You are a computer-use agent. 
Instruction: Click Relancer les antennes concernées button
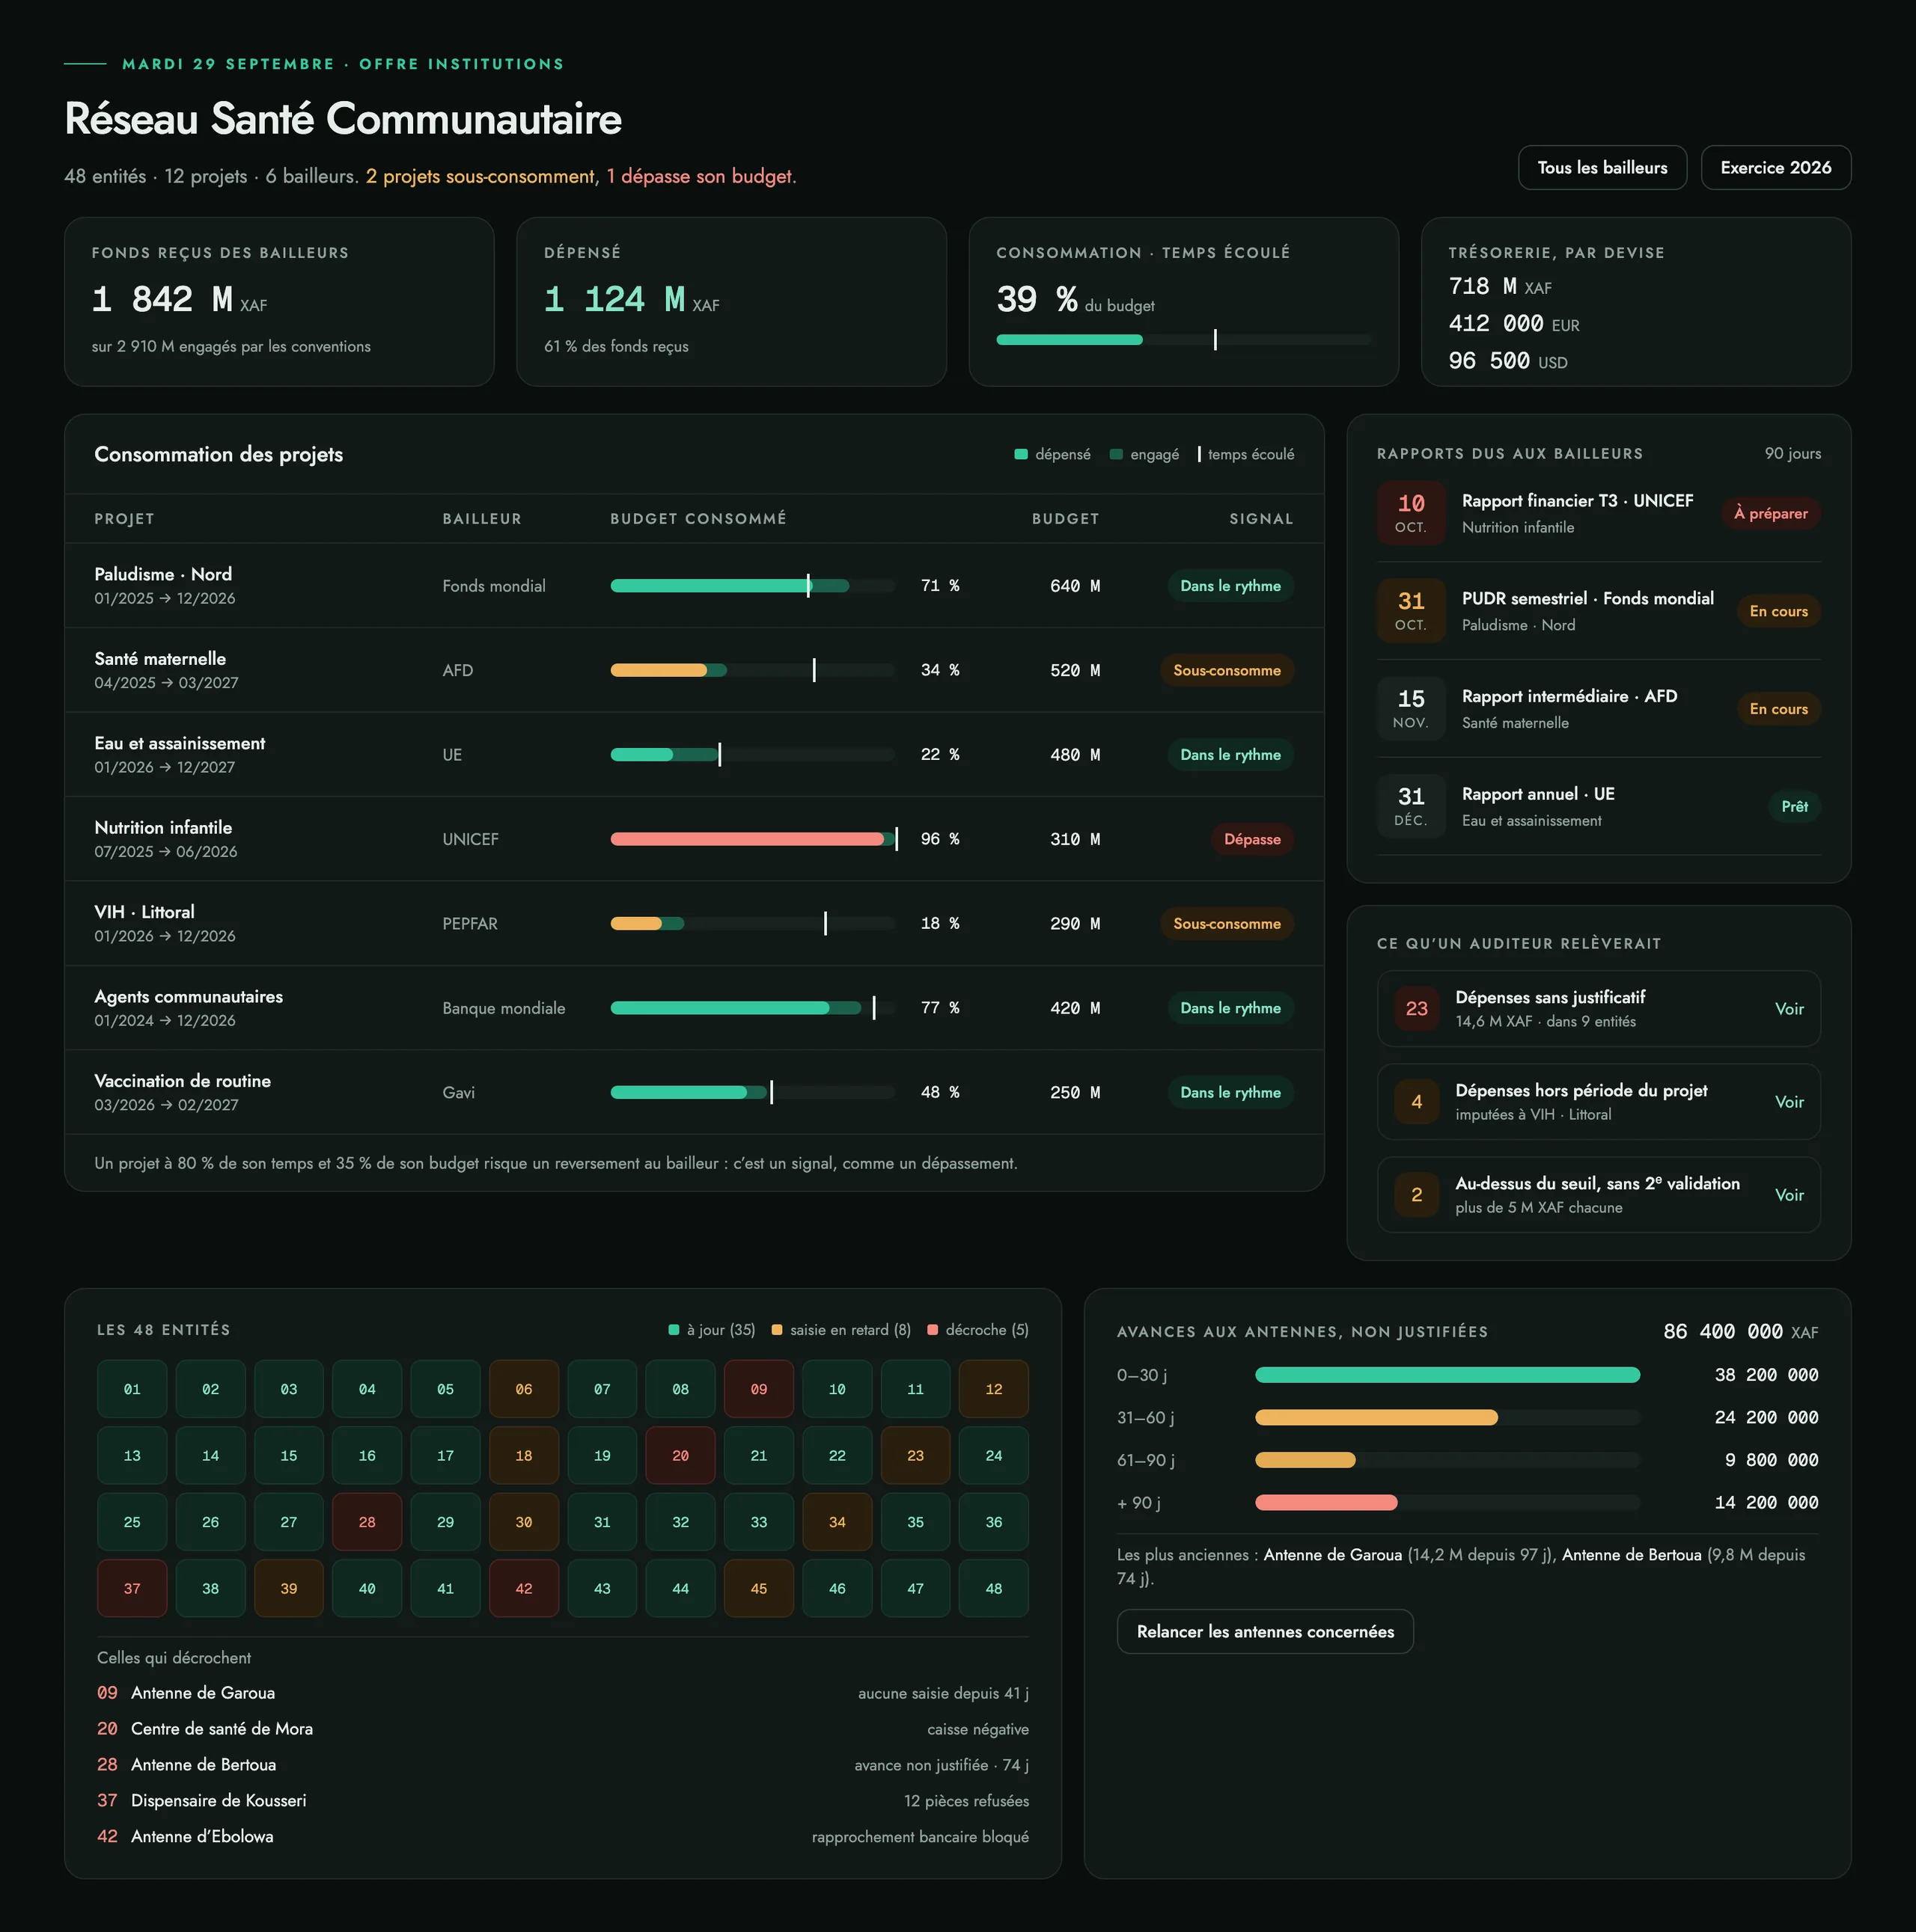click(x=1265, y=1631)
